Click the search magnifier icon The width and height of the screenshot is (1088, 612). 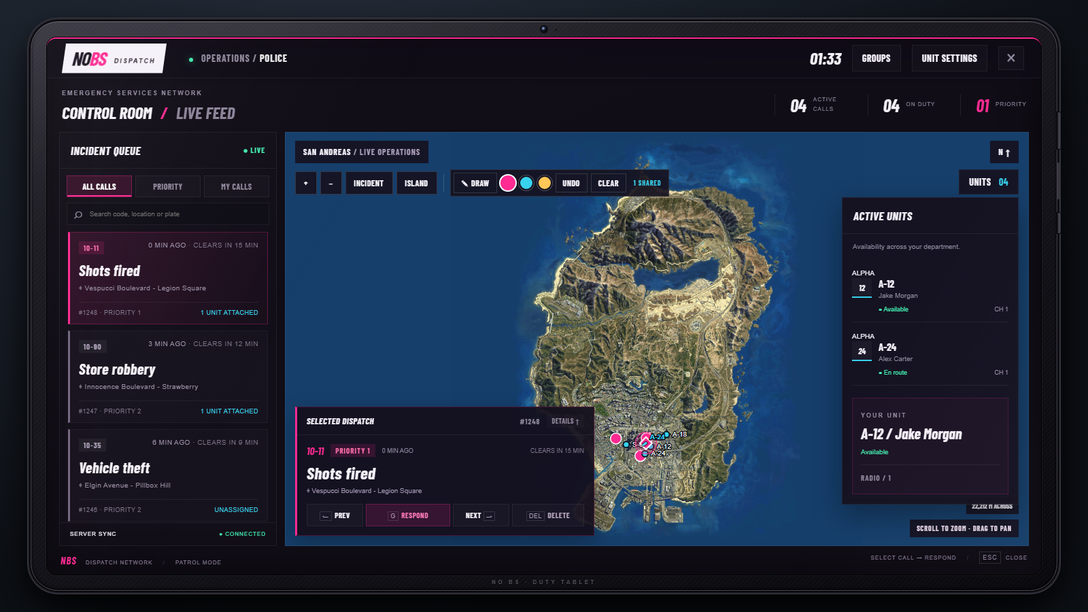coord(78,214)
